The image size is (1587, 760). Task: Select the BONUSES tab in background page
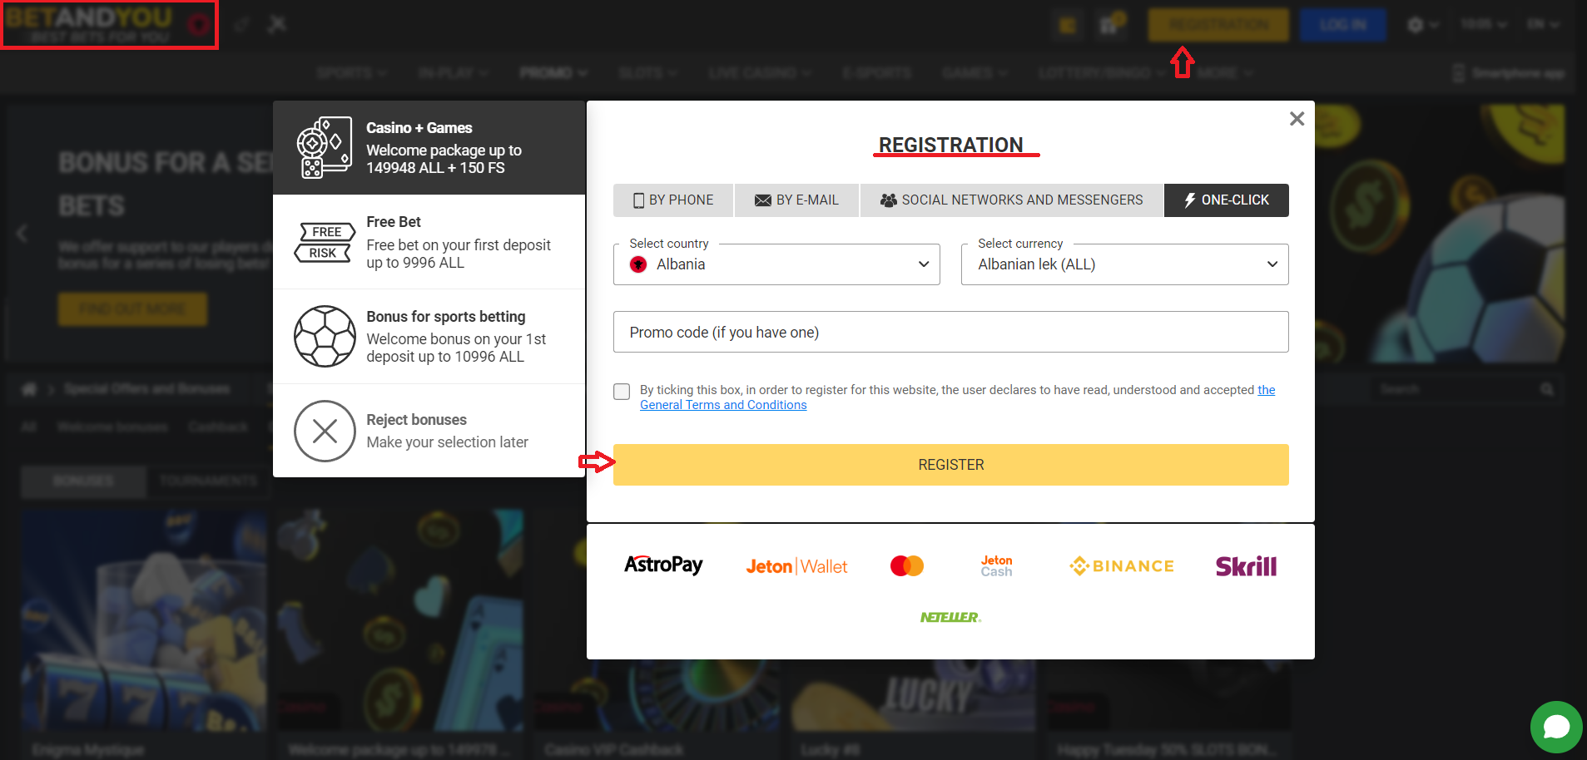[x=83, y=481]
